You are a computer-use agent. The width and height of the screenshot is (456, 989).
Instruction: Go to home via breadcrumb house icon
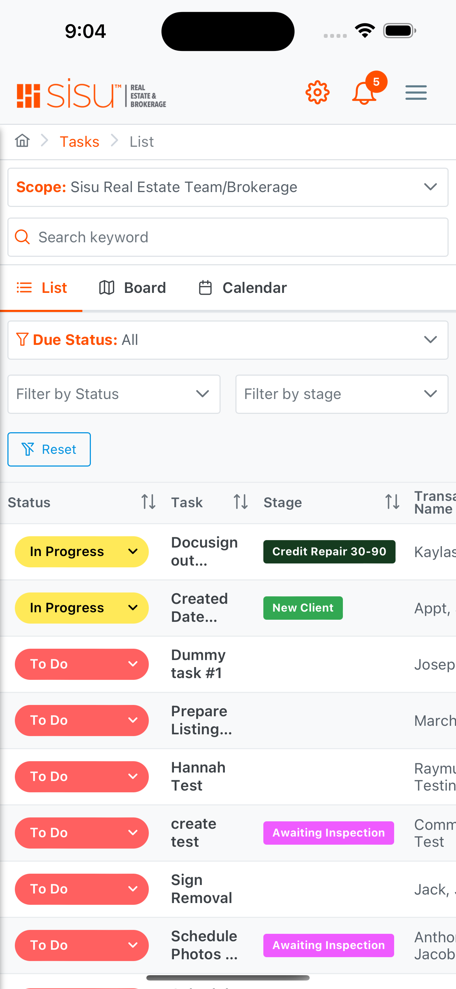pyautogui.click(x=22, y=141)
